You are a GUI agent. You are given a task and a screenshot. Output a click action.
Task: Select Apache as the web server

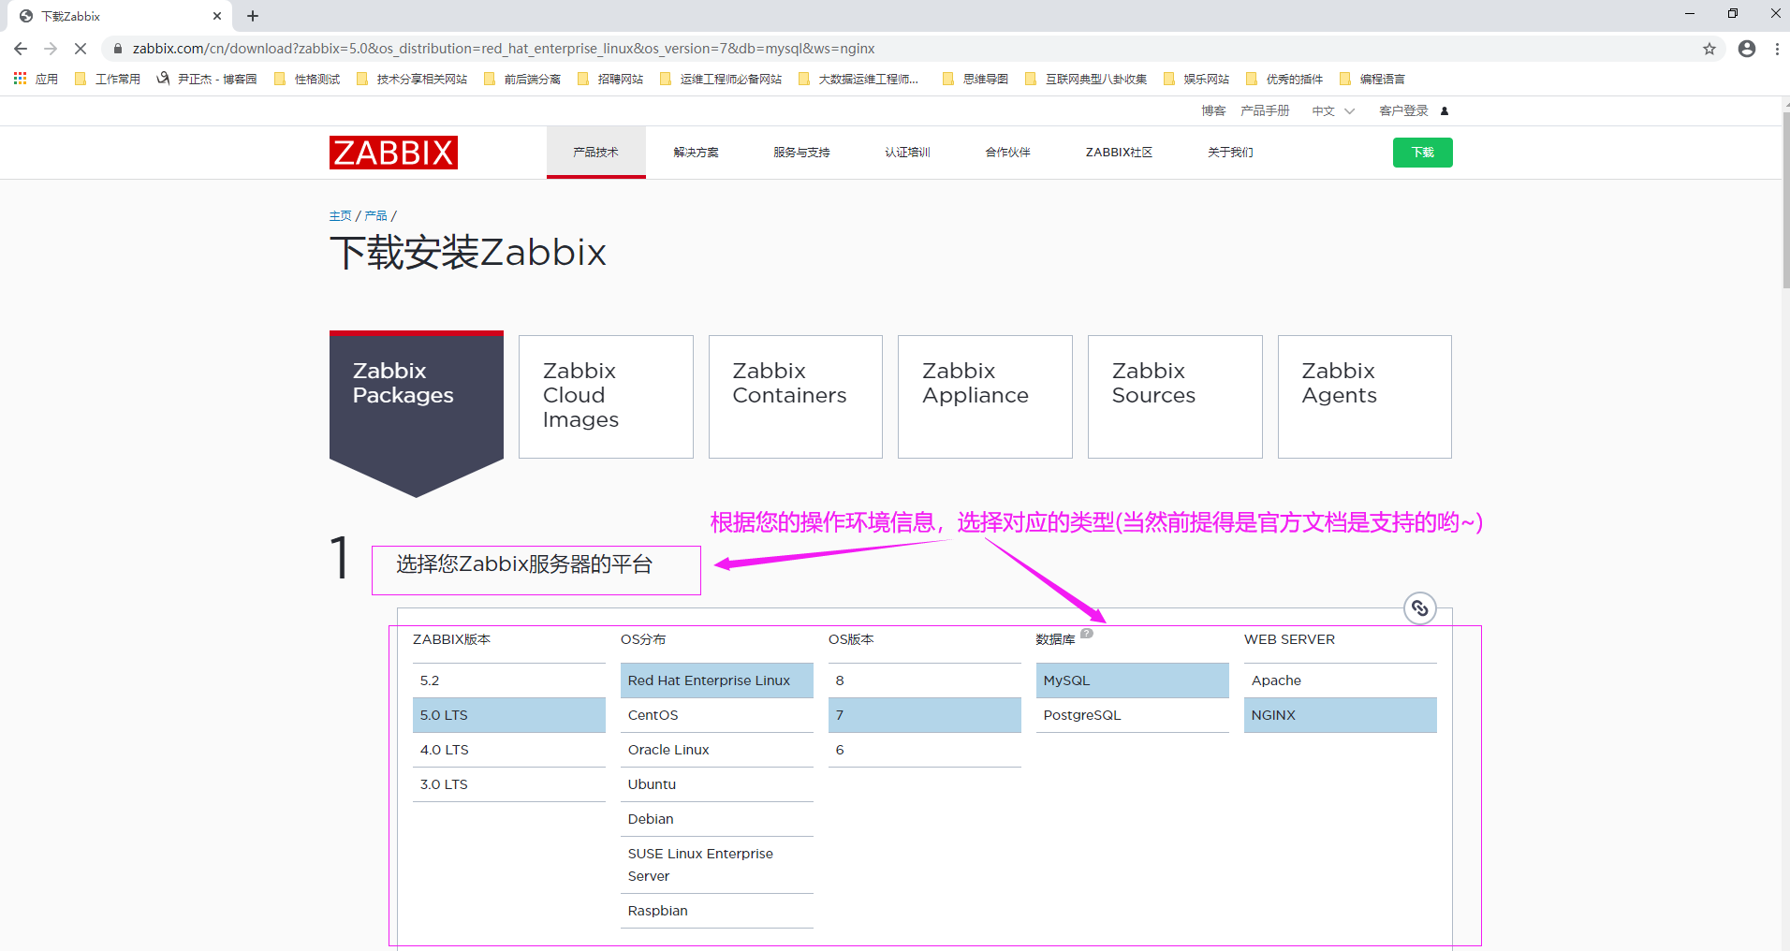[x=1275, y=680]
